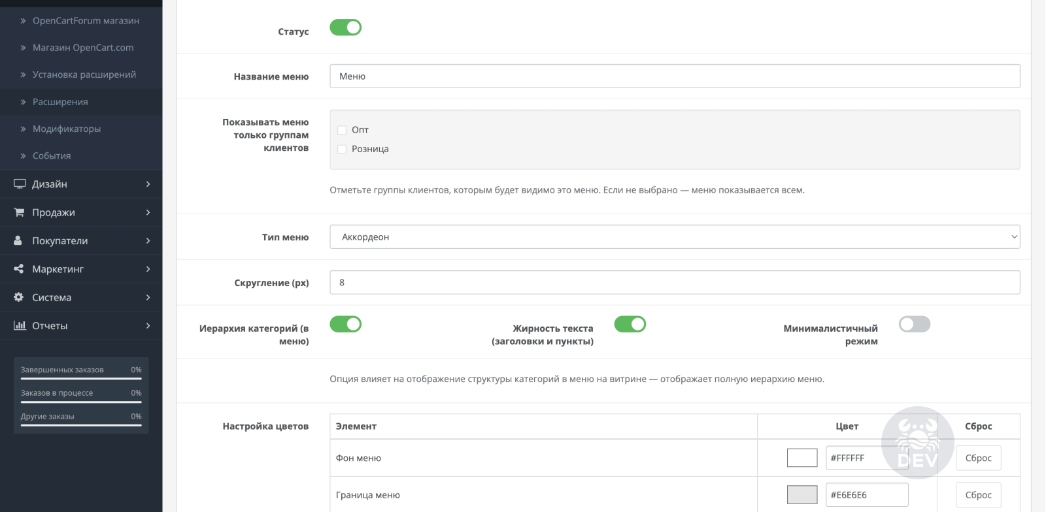Toggle the Статус switch
This screenshot has height=512, width=1046.
(x=345, y=27)
